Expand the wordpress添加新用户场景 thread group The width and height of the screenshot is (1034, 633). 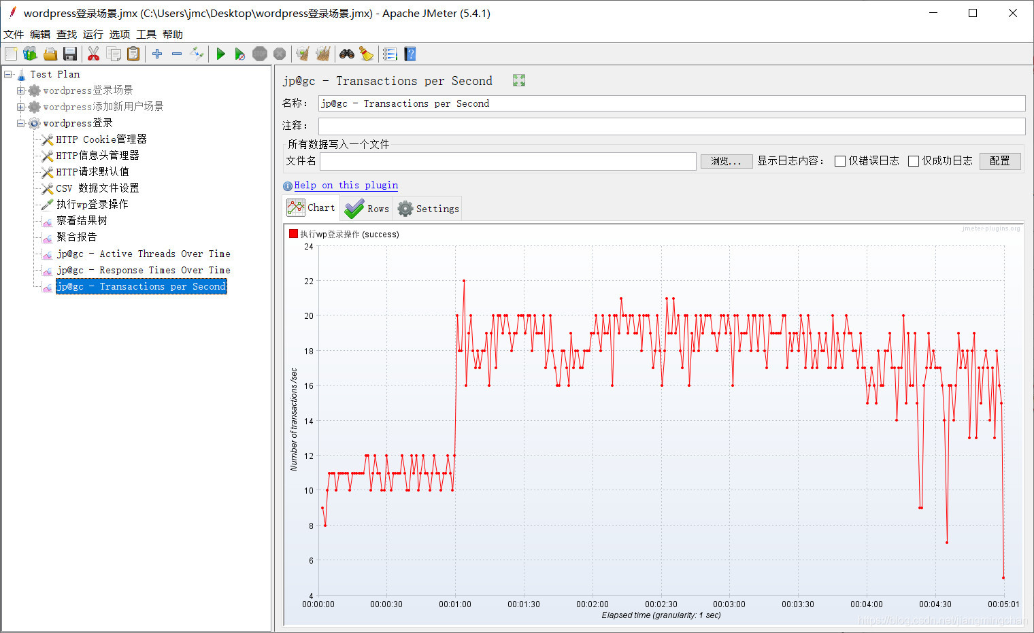point(20,107)
